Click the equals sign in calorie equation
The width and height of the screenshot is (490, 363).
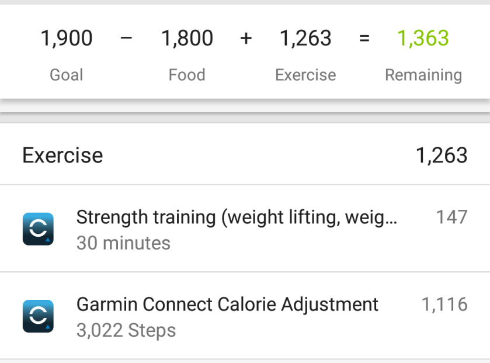(x=364, y=39)
